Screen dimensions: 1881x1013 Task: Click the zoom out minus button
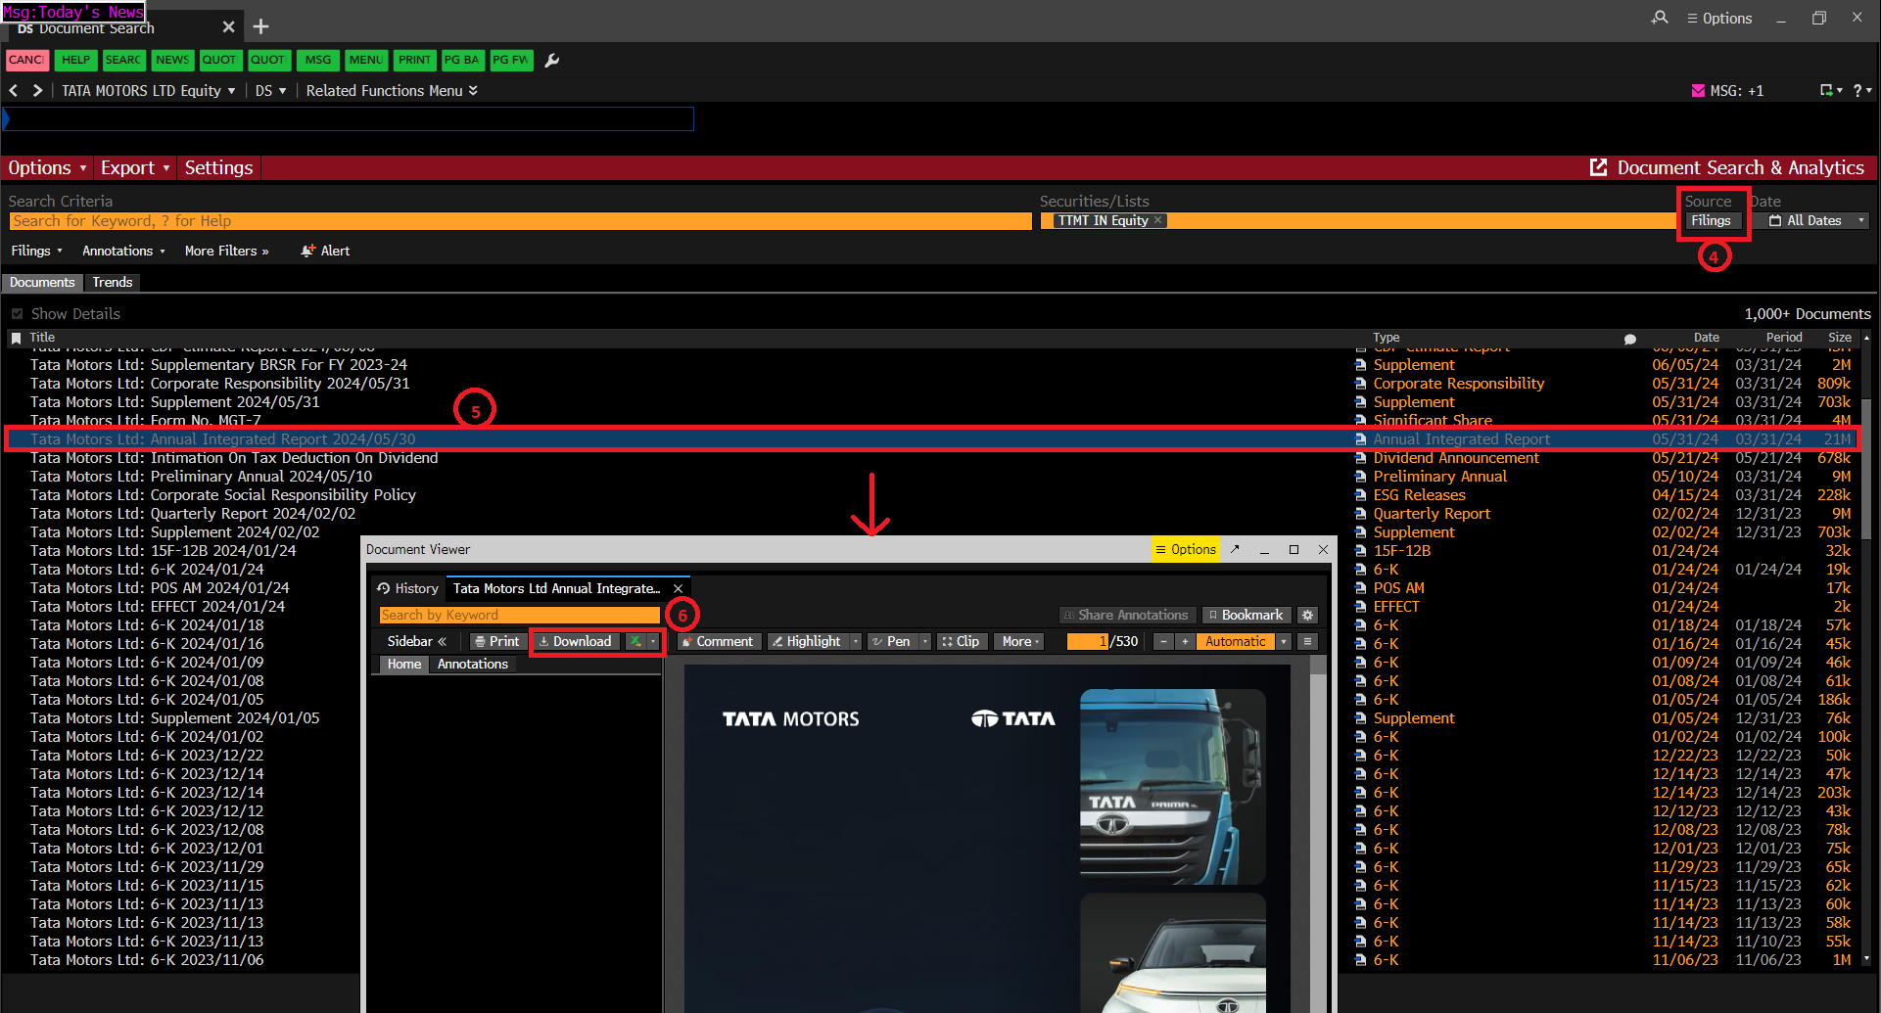click(1162, 641)
